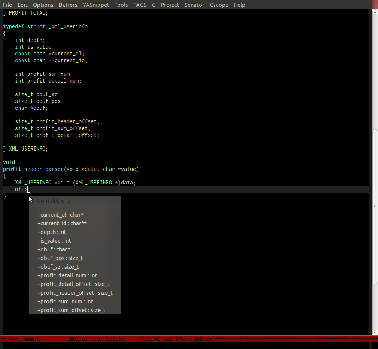Open the Cscope menu
Screen dimensions: 378x349
219,5
